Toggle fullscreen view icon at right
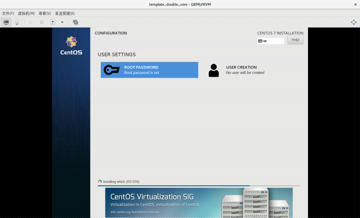 coord(354,22)
